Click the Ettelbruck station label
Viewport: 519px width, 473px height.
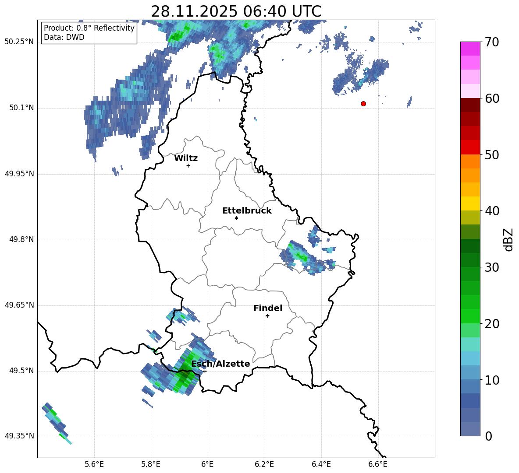pyautogui.click(x=247, y=211)
